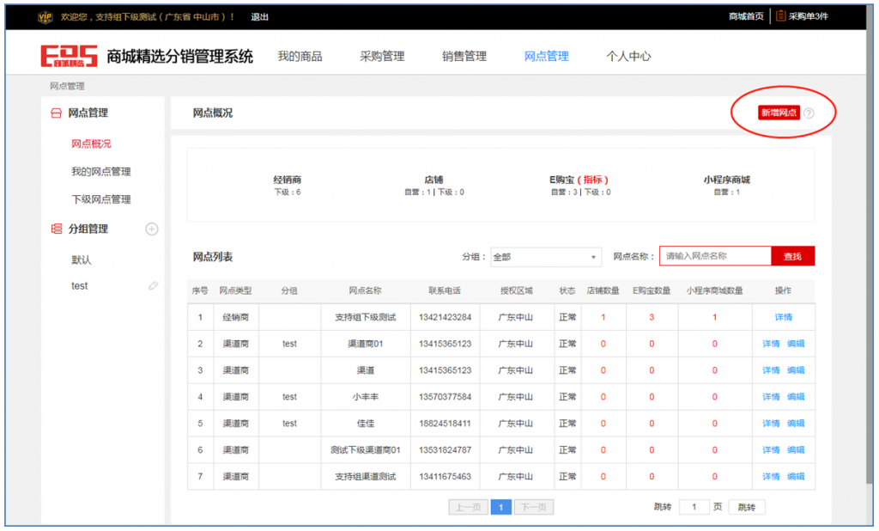879x531 pixels.
Task: Click 详情 for 渠道商01 row
Action: point(771,344)
